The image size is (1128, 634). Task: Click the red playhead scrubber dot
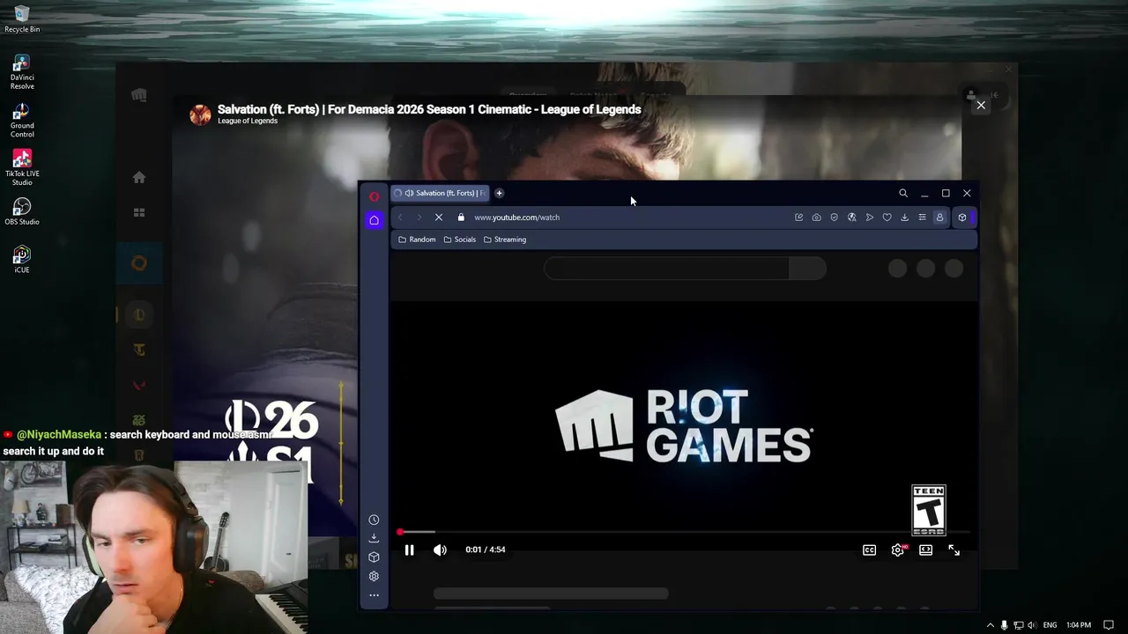[400, 532]
